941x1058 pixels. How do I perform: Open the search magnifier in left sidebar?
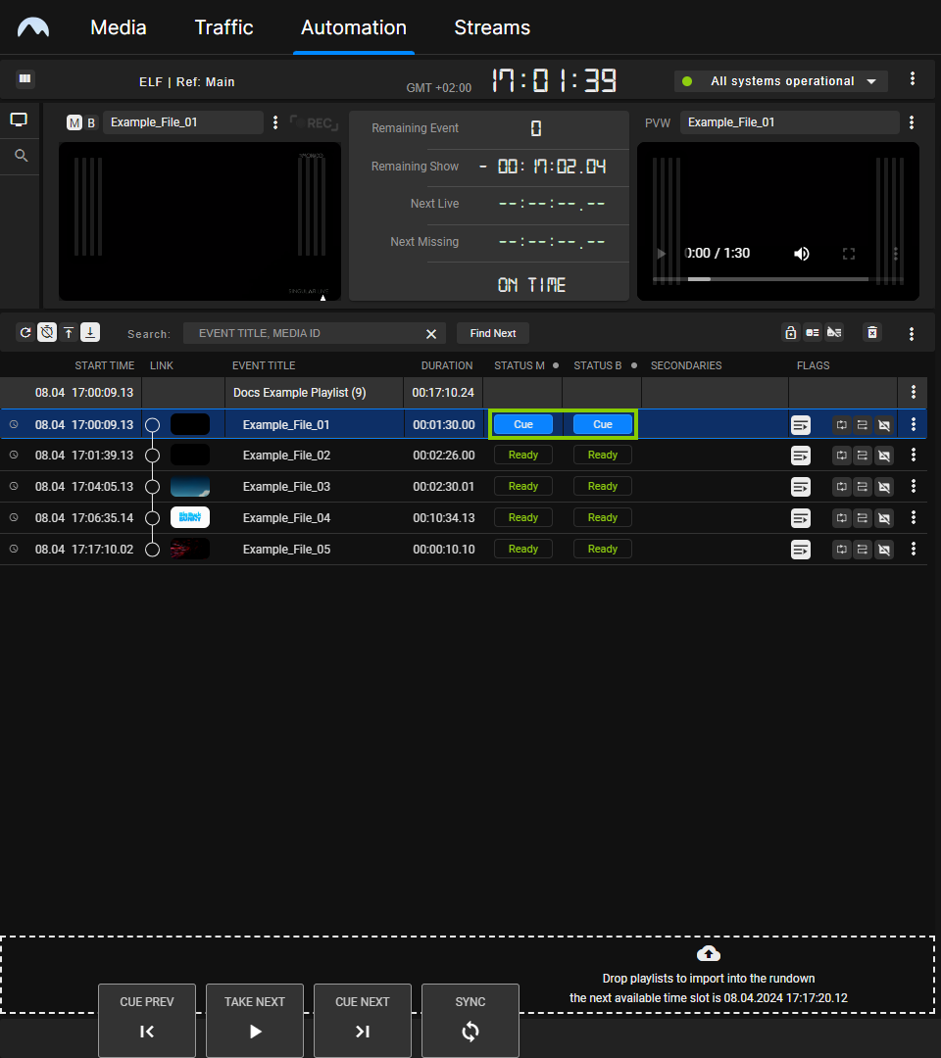(x=20, y=156)
